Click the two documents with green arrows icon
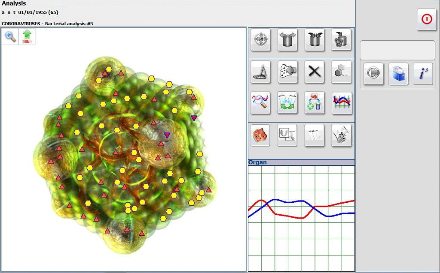The width and height of the screenshot is (440, 273). pyautogui.click(x=287, y=103)
